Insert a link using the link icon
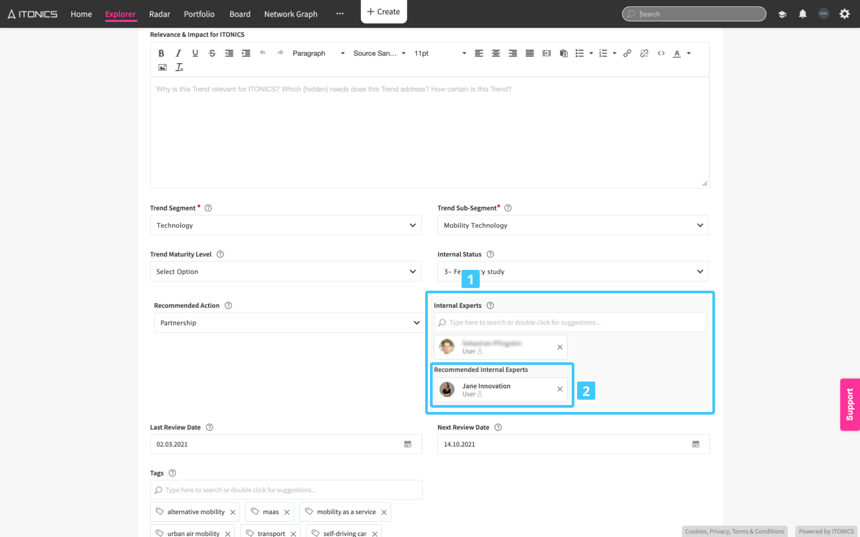Screen dimensions: 860x537 tap(627, 53)
